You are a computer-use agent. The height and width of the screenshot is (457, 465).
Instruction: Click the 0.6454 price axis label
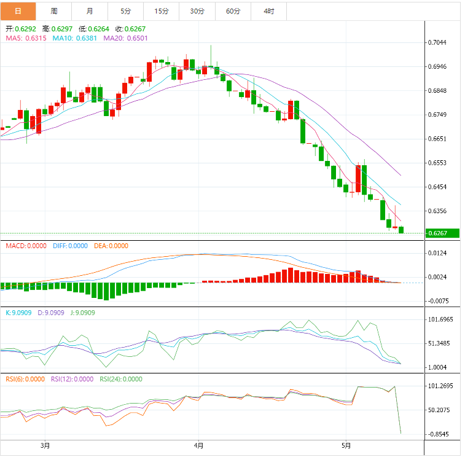point(437,187)
